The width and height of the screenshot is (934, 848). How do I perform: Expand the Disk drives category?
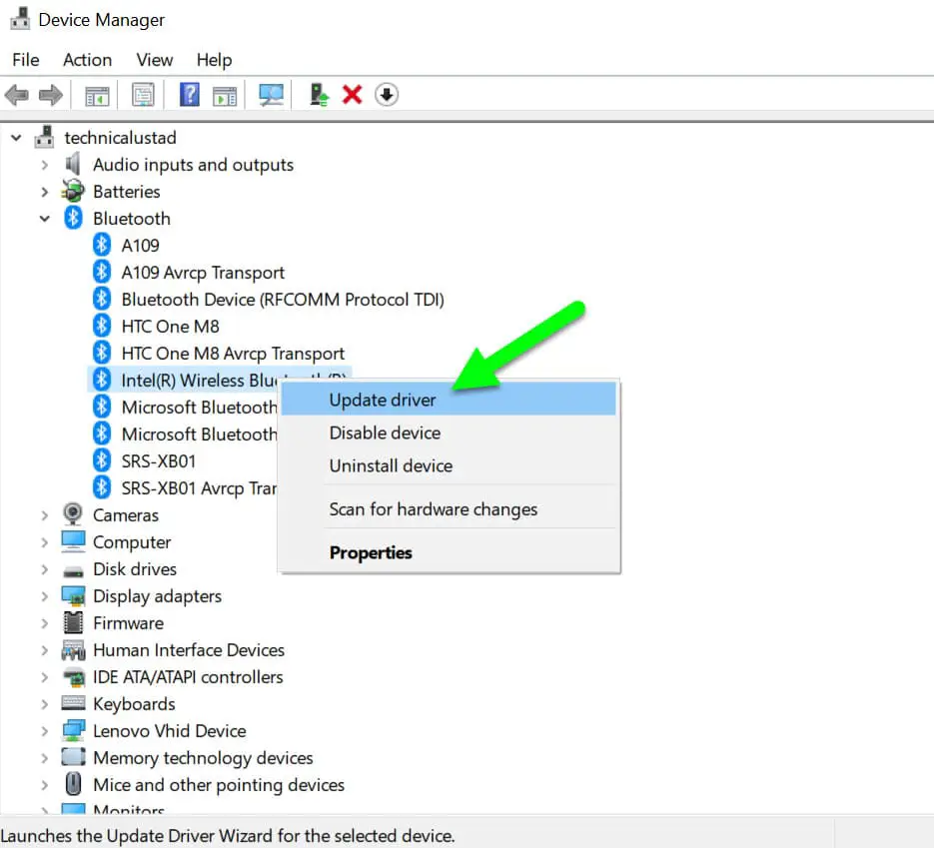coord(45,569)
